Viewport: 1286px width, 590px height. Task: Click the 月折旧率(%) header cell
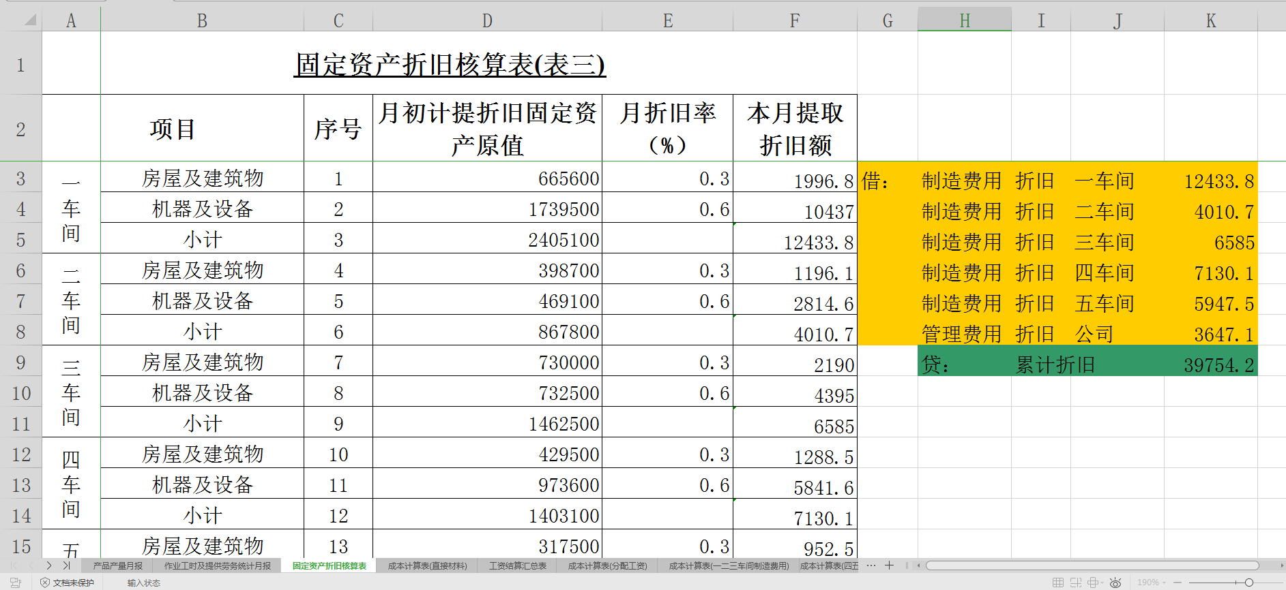[x=667, y=128]
